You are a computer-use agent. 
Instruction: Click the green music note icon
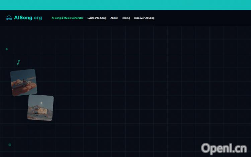(x=18, y=62)
